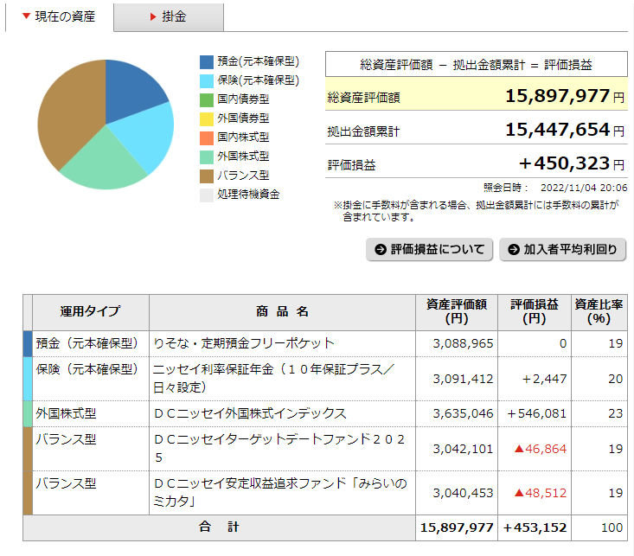Click the 評価損益について button
The width and height of the screenshot is (634, 556).
click(430, 250)
